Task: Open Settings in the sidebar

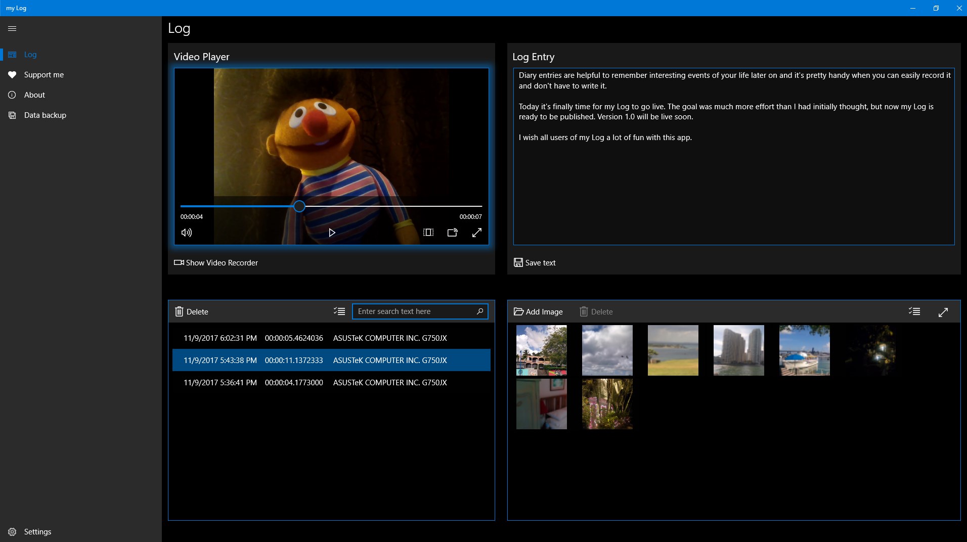Action: click(x=81, y=532)
